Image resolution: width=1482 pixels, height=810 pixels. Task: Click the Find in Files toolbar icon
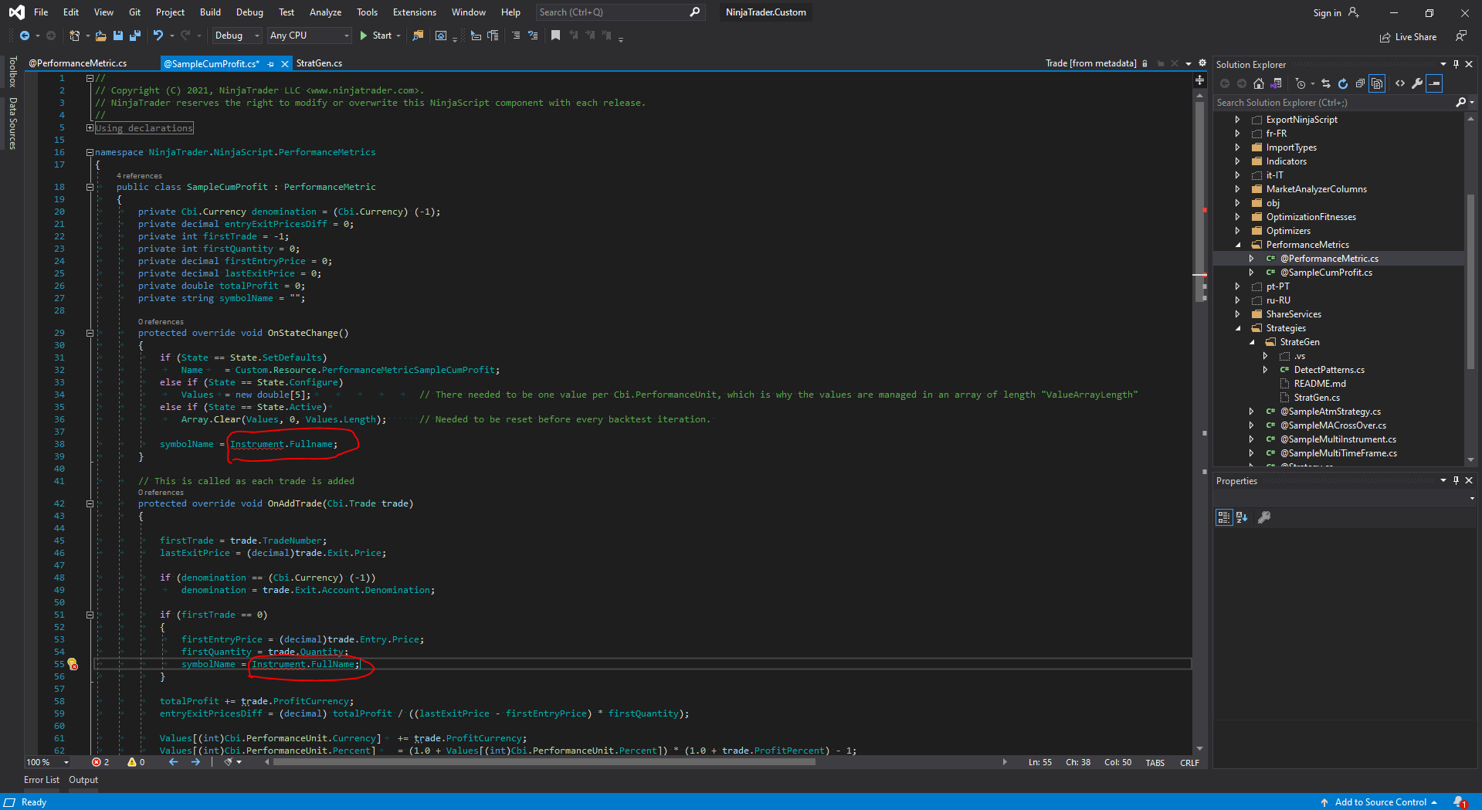click(418, 36)
